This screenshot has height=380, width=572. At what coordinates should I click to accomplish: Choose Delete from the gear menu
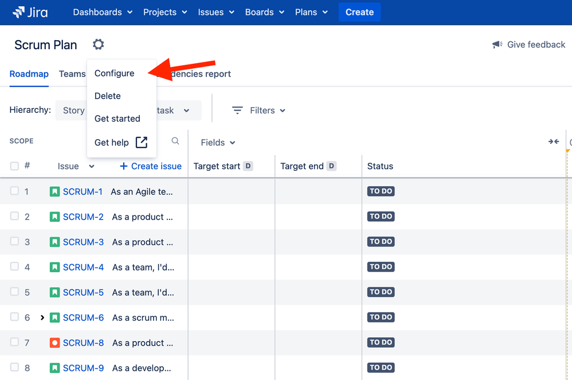coord(108,96)
